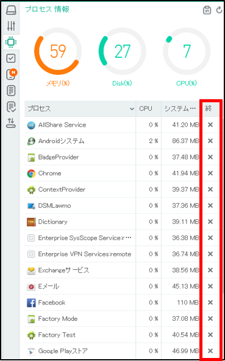Click the 46.99 MB memory value
The image size is (225, 361).
[185, 351]
